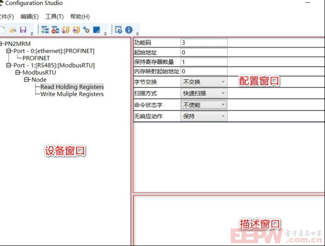
Task: Click the add node icon with green plus
Action: 45,30
